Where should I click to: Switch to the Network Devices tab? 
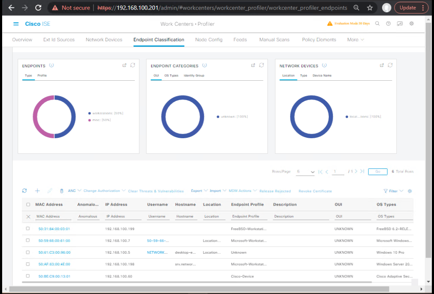pos(104,39)
